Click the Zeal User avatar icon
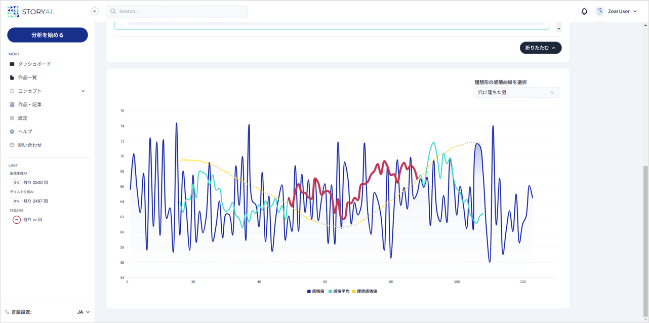This screenshot has width=649, height=323. tap(600, 11)
